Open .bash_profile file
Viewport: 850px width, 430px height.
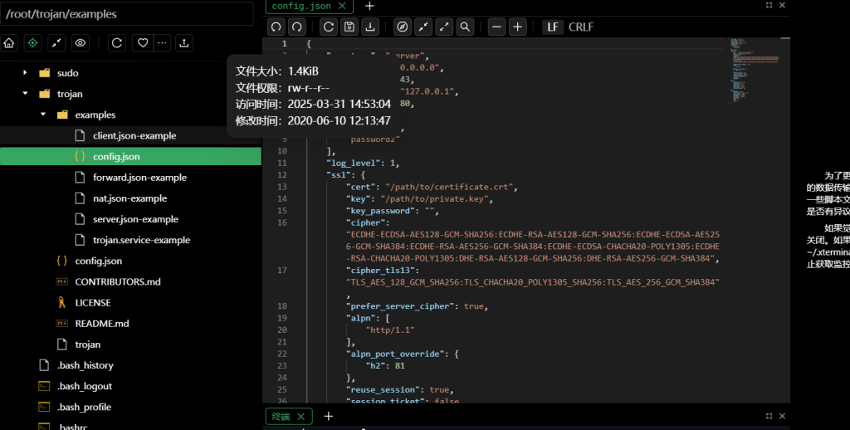130,407
